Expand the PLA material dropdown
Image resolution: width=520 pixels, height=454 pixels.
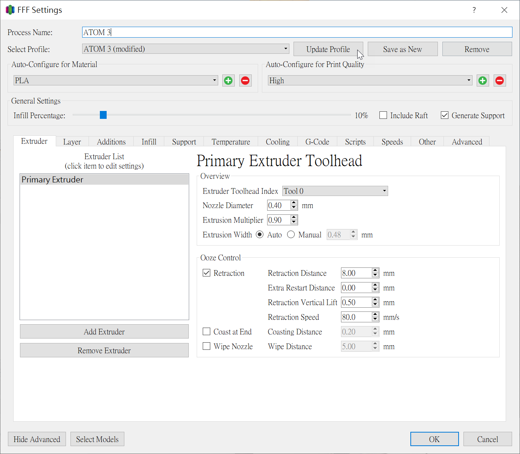pos(116,80)
